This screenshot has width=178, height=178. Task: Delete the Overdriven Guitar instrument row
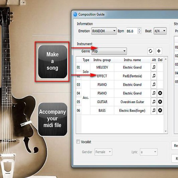pos(160,102)
